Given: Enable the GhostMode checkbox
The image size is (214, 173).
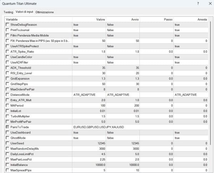Looking at the screenshot, I should (x=7, y=138).
